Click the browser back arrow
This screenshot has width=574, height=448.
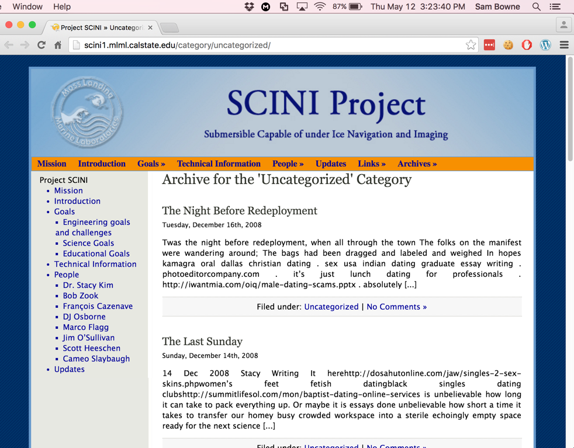[x=9, y=45]
